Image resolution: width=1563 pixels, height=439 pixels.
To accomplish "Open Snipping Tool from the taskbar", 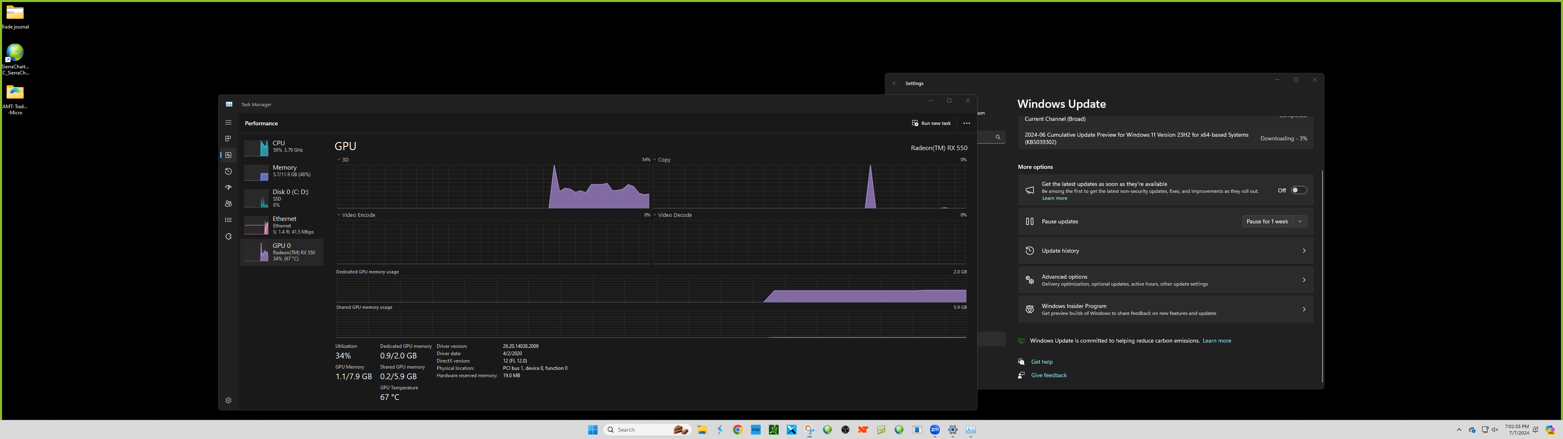I will [x=810, y=430].
